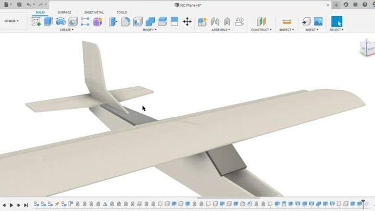The width and height of the screenshot is (375, 211).
Task: Click the extensions icon beside the plus
Action: 346,5
